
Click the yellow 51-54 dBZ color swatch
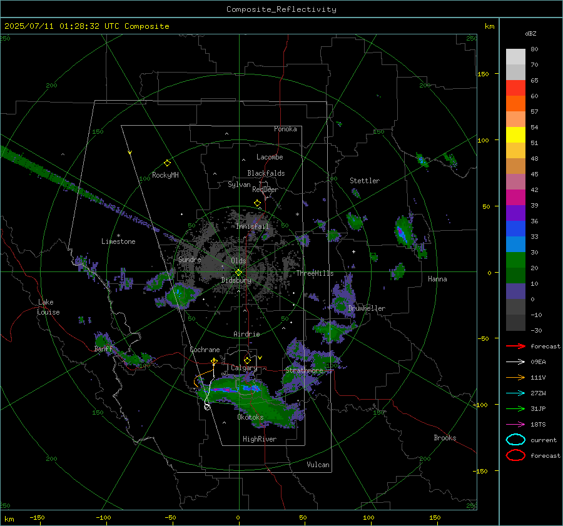click(515, 135)
